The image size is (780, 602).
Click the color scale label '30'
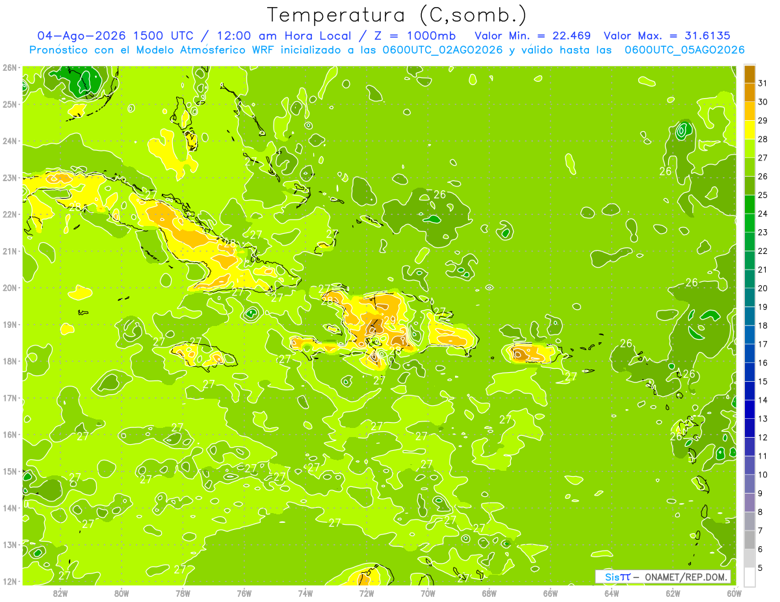pos(762,102)
